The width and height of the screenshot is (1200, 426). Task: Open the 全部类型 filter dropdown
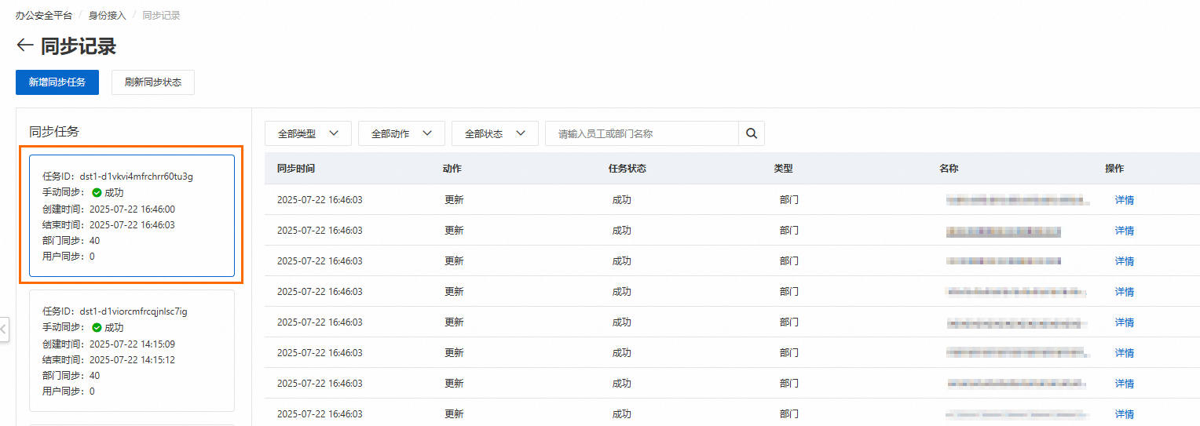308,133
